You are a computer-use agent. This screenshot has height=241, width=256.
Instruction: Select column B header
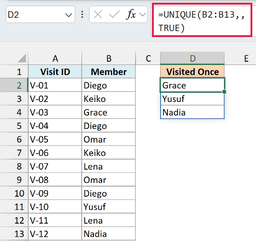coord(109,59)
